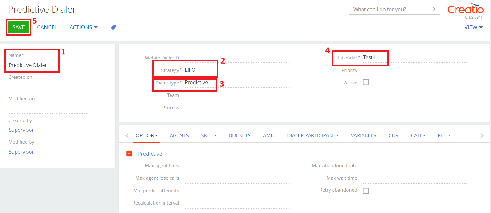Click the Name input field
This screenshot has height=213, width=491.
[58, 65]
